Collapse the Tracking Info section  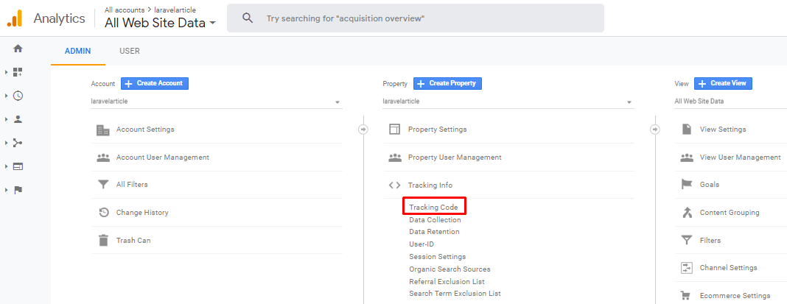pos(430,185)
